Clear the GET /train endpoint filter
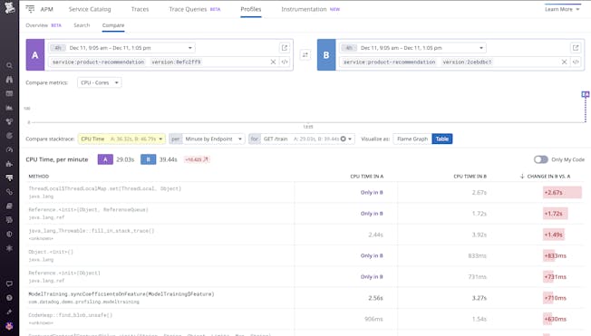Image resolution: width=591 pixels, height=336 pixels. tap(343, 139)
